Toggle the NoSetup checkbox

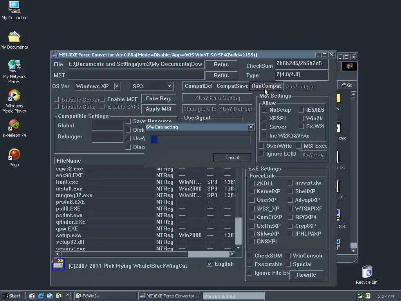[x=264, y=110]
